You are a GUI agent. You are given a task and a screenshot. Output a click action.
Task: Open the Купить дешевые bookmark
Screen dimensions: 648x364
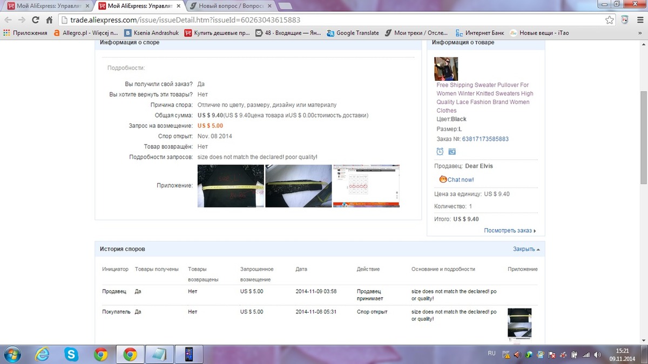(217, 33)
